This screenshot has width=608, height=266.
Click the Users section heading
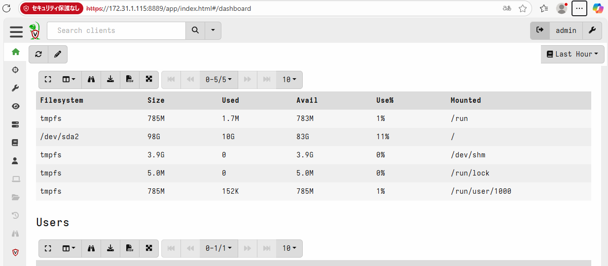53,222
